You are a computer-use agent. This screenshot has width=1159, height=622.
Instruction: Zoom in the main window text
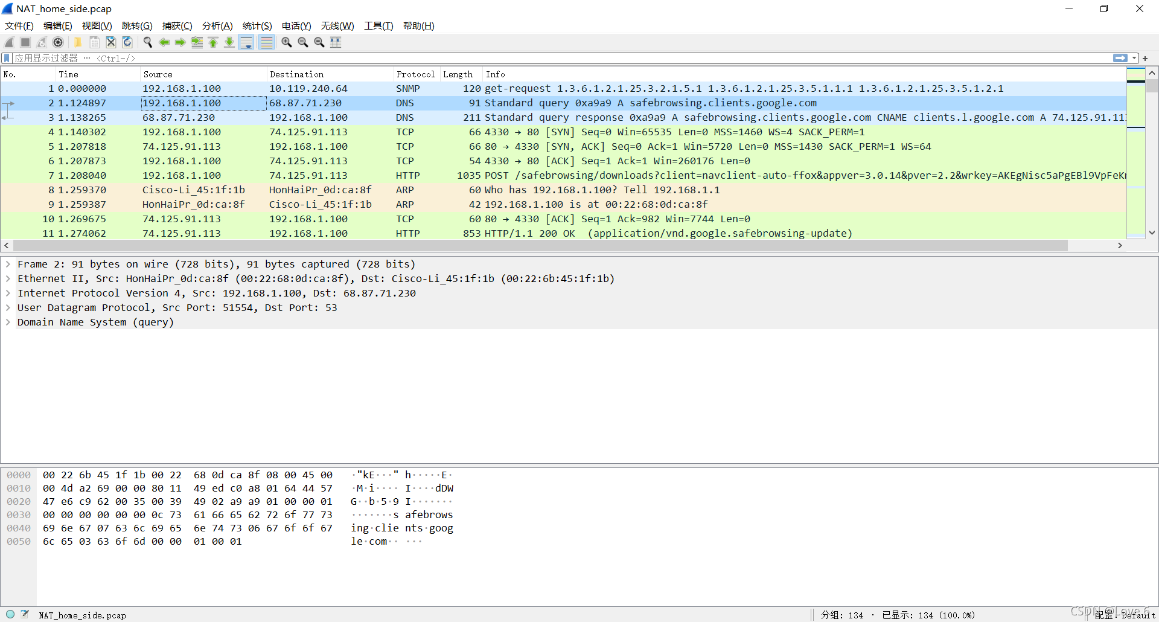coord(287,42)
